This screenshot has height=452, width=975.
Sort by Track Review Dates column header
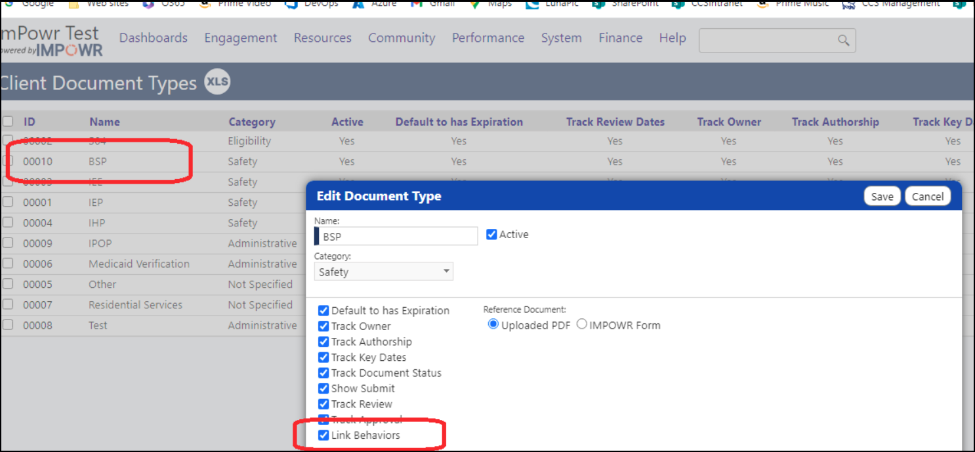point(615,121)
